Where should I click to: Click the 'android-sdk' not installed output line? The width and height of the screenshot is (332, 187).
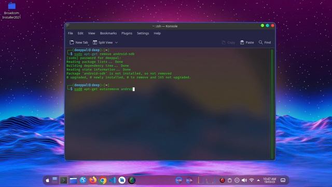119,73
